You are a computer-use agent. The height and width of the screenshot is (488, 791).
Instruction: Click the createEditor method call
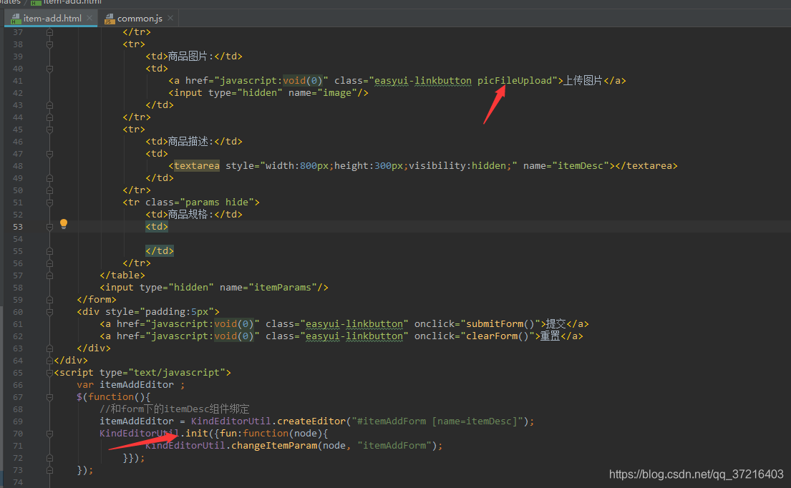point(311,421)
